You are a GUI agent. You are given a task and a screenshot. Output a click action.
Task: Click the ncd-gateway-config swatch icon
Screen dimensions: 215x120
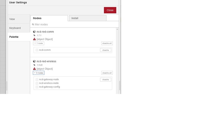point(37,87)
